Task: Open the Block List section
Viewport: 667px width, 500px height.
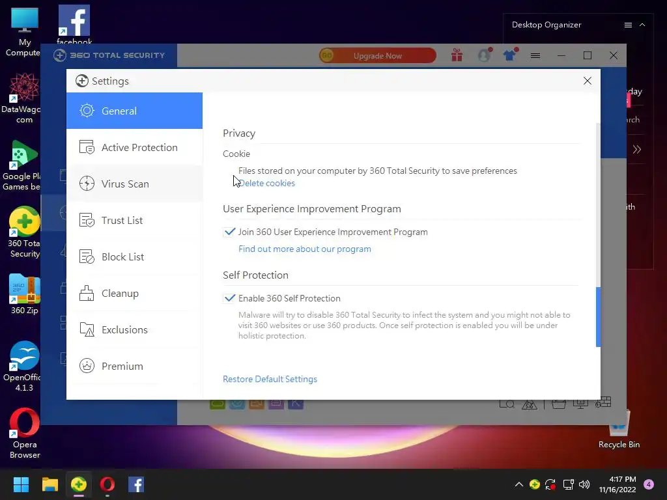Action: (x=134, y=257)
